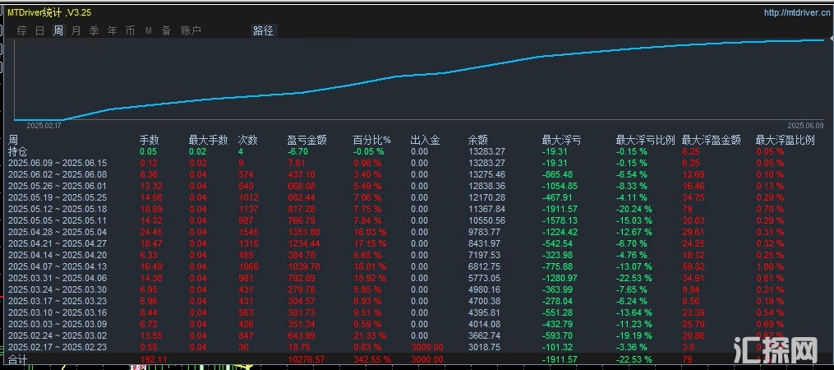Switch to the 综 summary tab
The image size is (834, 370).
pos(22,31)
